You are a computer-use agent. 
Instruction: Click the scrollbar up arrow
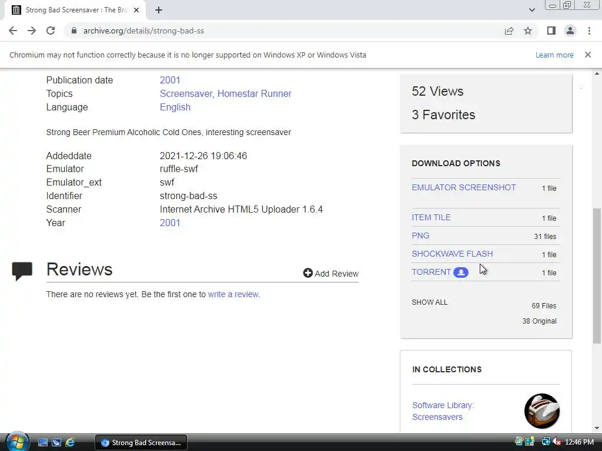point(597,73)
